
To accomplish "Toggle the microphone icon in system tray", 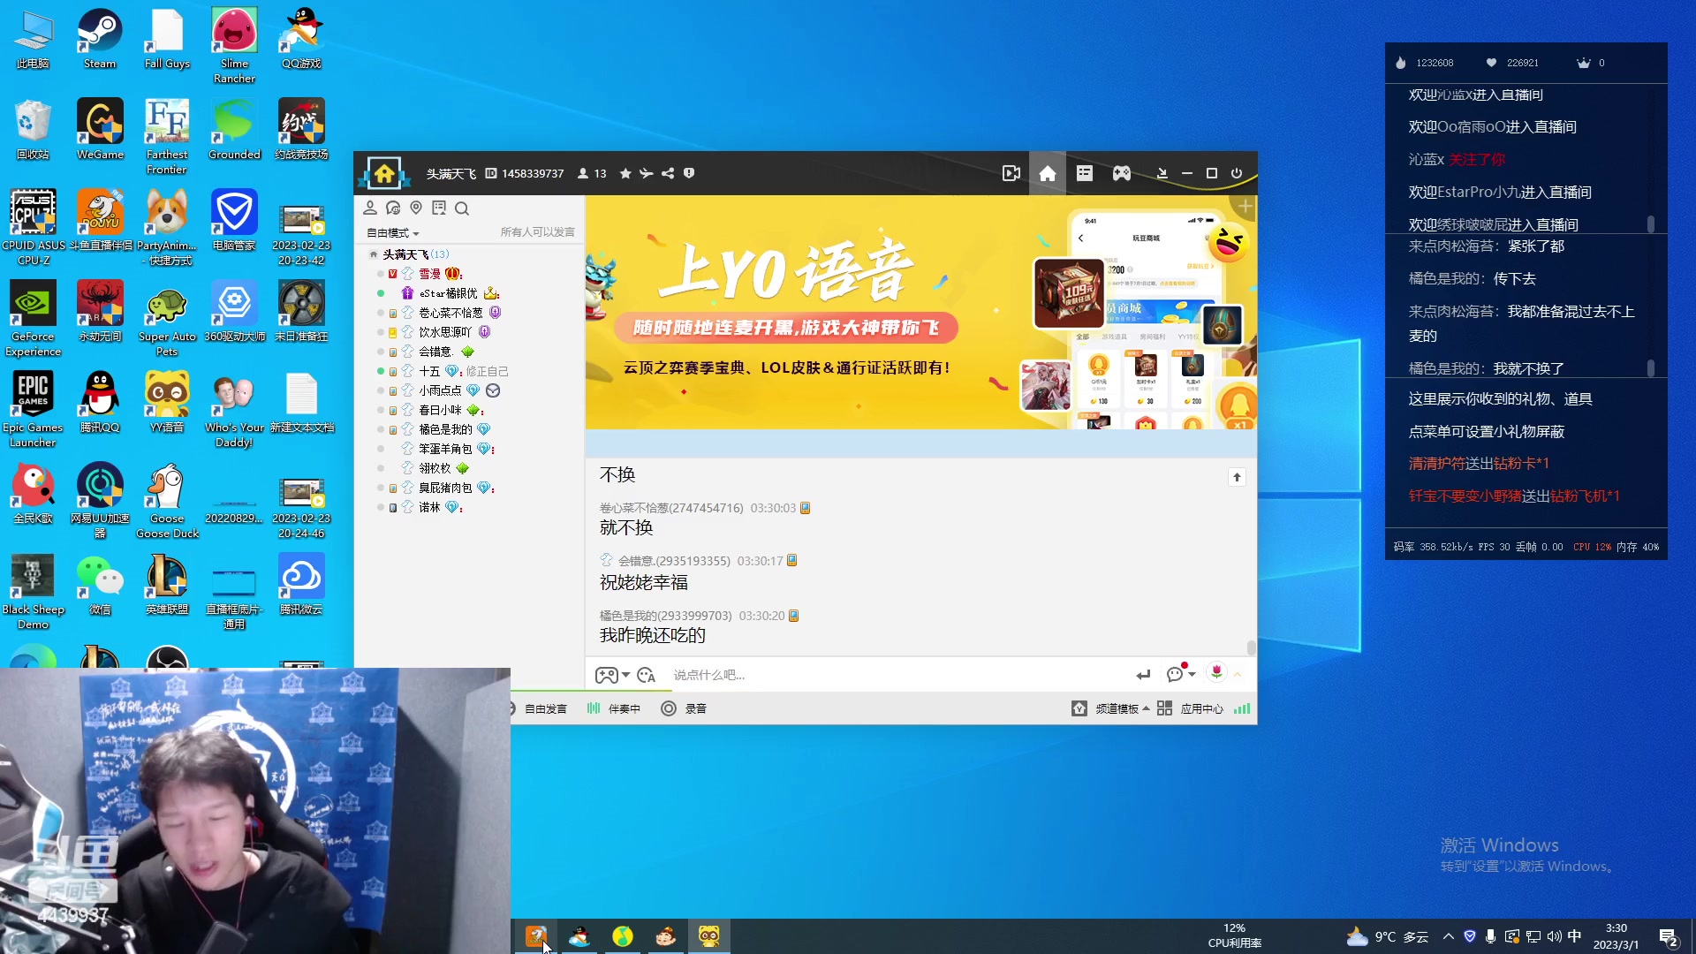I will pos(1490,936).
